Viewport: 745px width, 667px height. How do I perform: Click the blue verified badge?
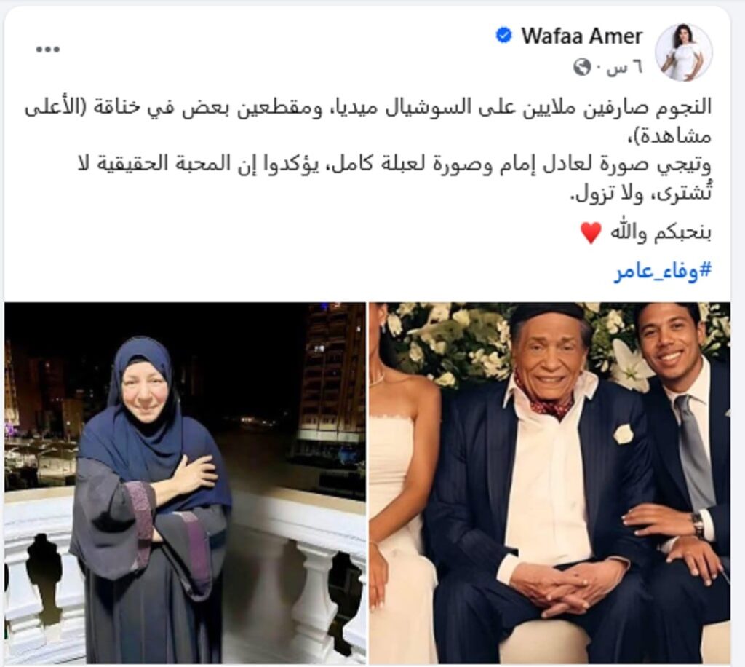pyautogui.click(x=504, y=36)
